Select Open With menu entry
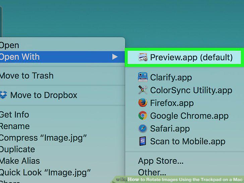Screen dimensions: 244x183 62,57
